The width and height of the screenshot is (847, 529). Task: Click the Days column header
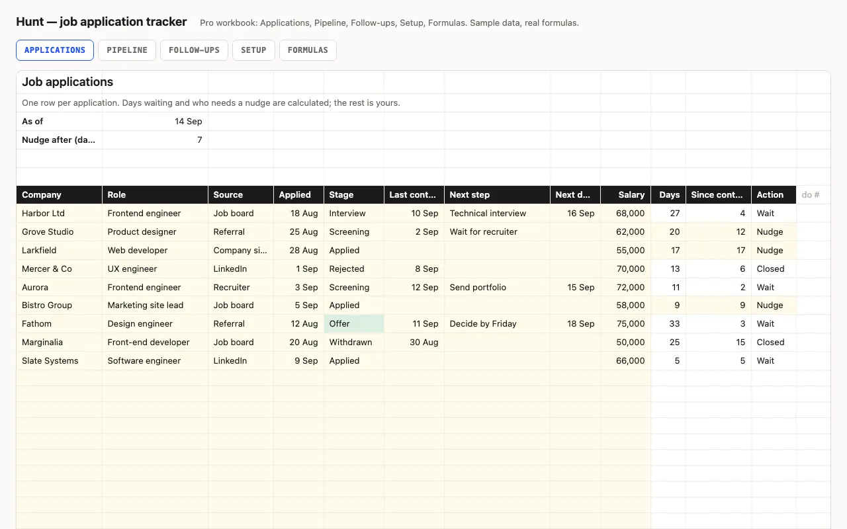click(668, 195)
